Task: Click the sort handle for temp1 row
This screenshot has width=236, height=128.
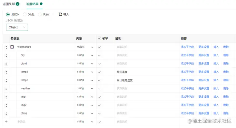Action: click(6, 72)
